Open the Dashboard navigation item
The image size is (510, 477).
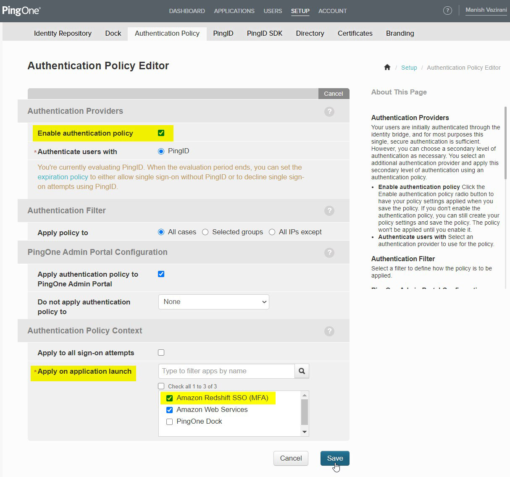(187, 11)
